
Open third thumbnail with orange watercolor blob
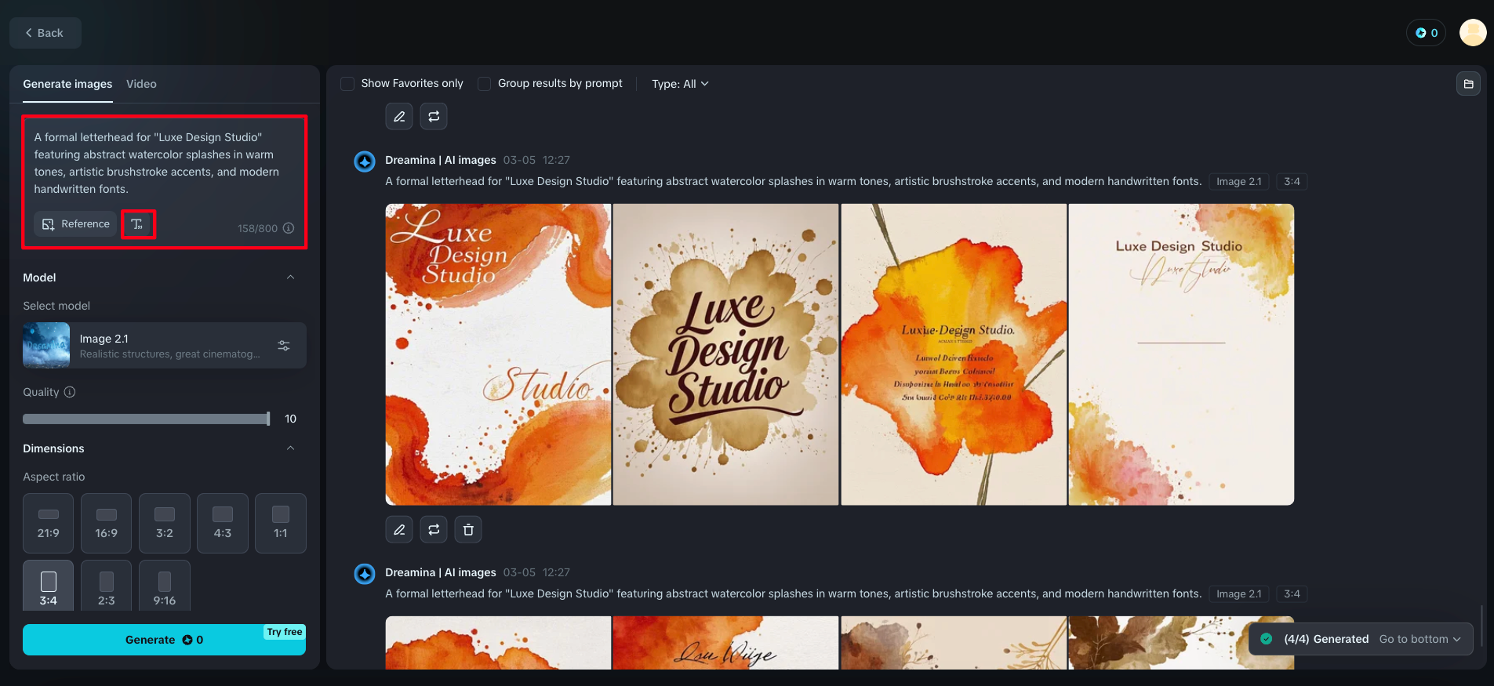(954, 354)
